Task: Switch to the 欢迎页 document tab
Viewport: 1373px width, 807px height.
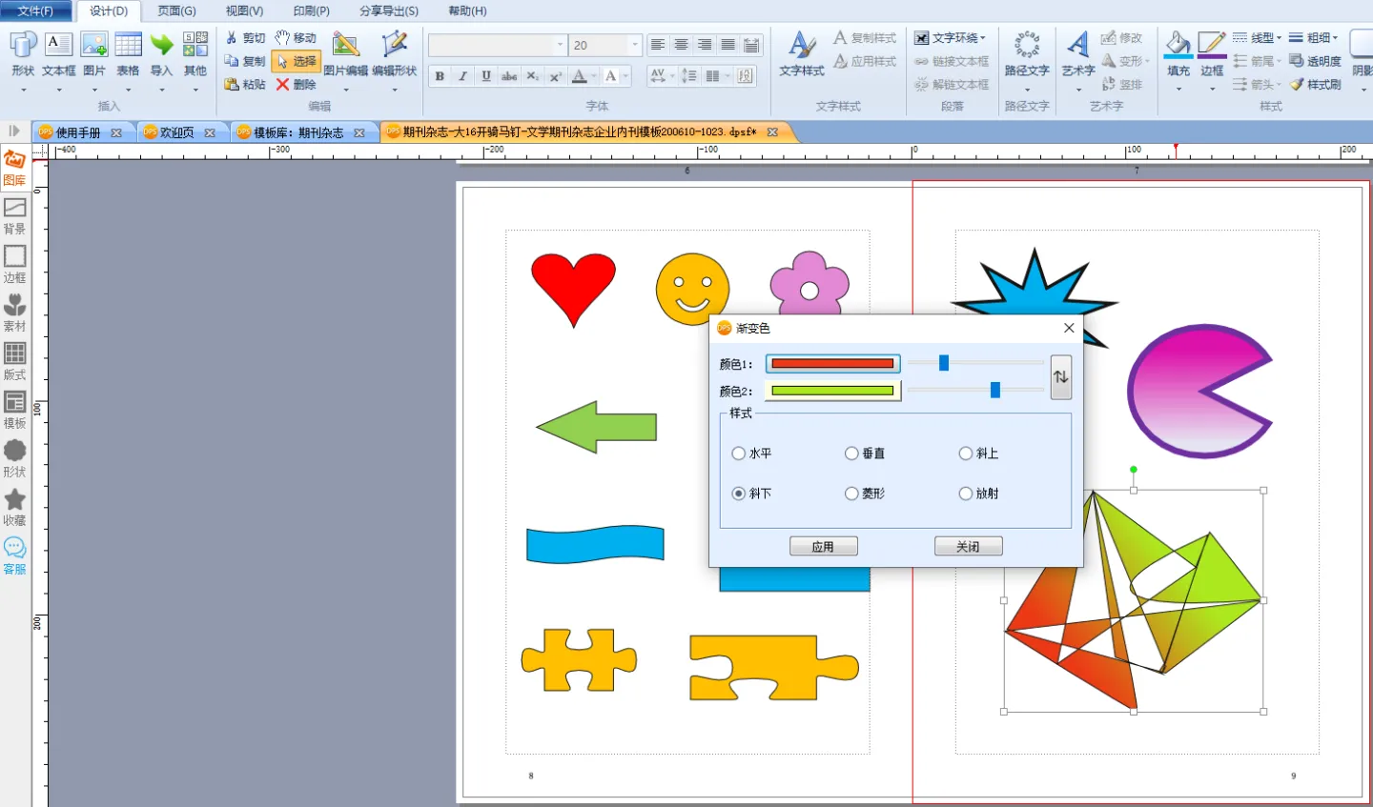Action: point(176,132)
